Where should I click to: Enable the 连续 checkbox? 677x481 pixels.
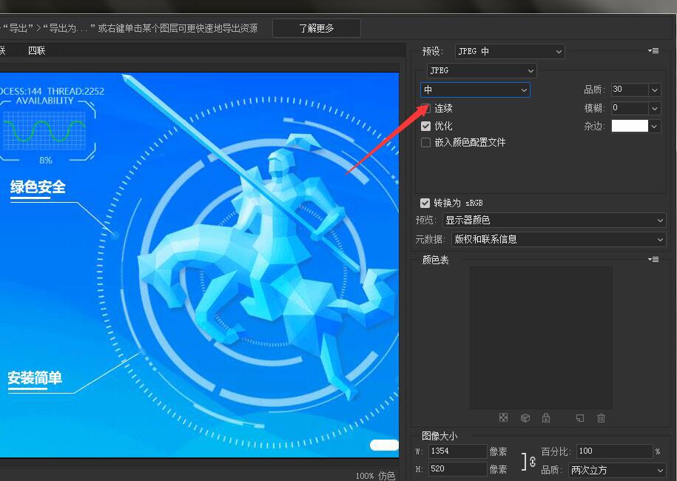tap(425, 108)
